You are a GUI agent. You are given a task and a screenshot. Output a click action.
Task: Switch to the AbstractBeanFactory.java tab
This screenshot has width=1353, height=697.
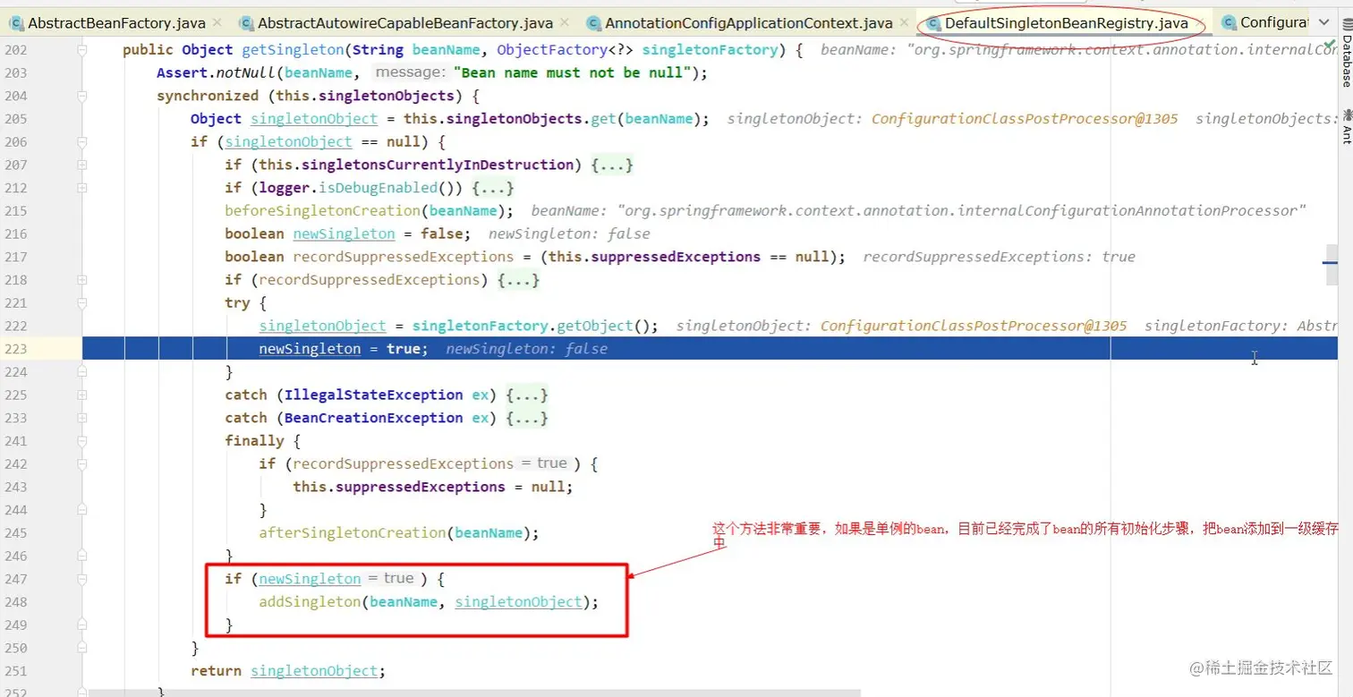tap(116, 22)
